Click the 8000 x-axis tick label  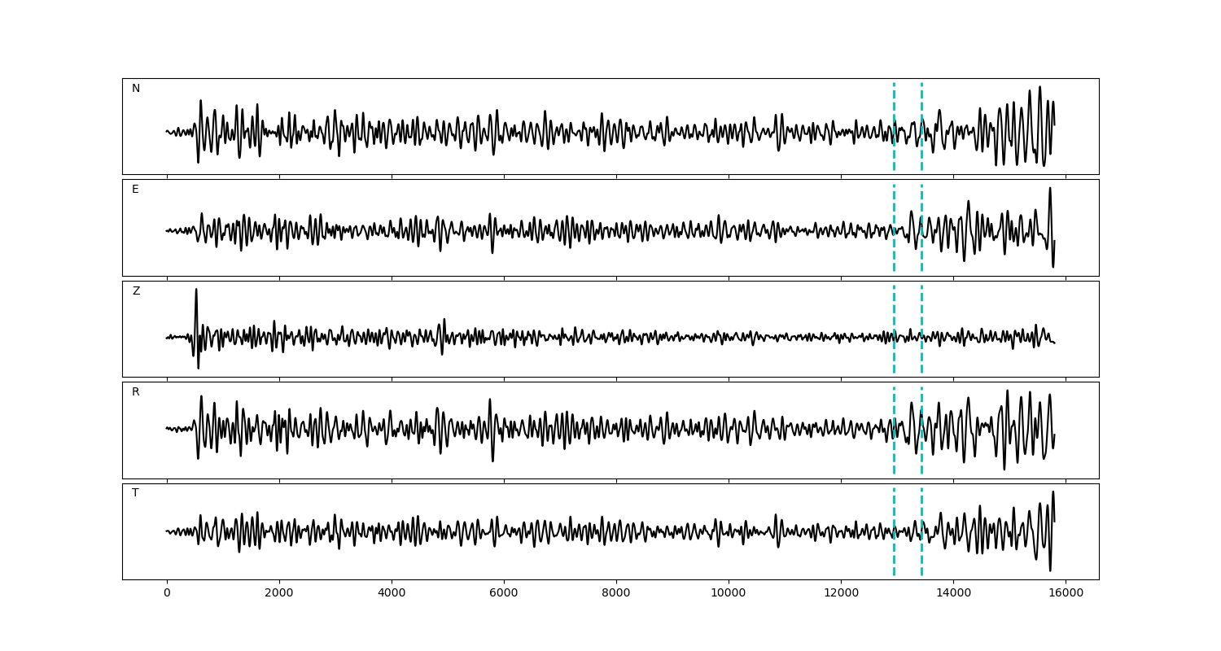616,594
